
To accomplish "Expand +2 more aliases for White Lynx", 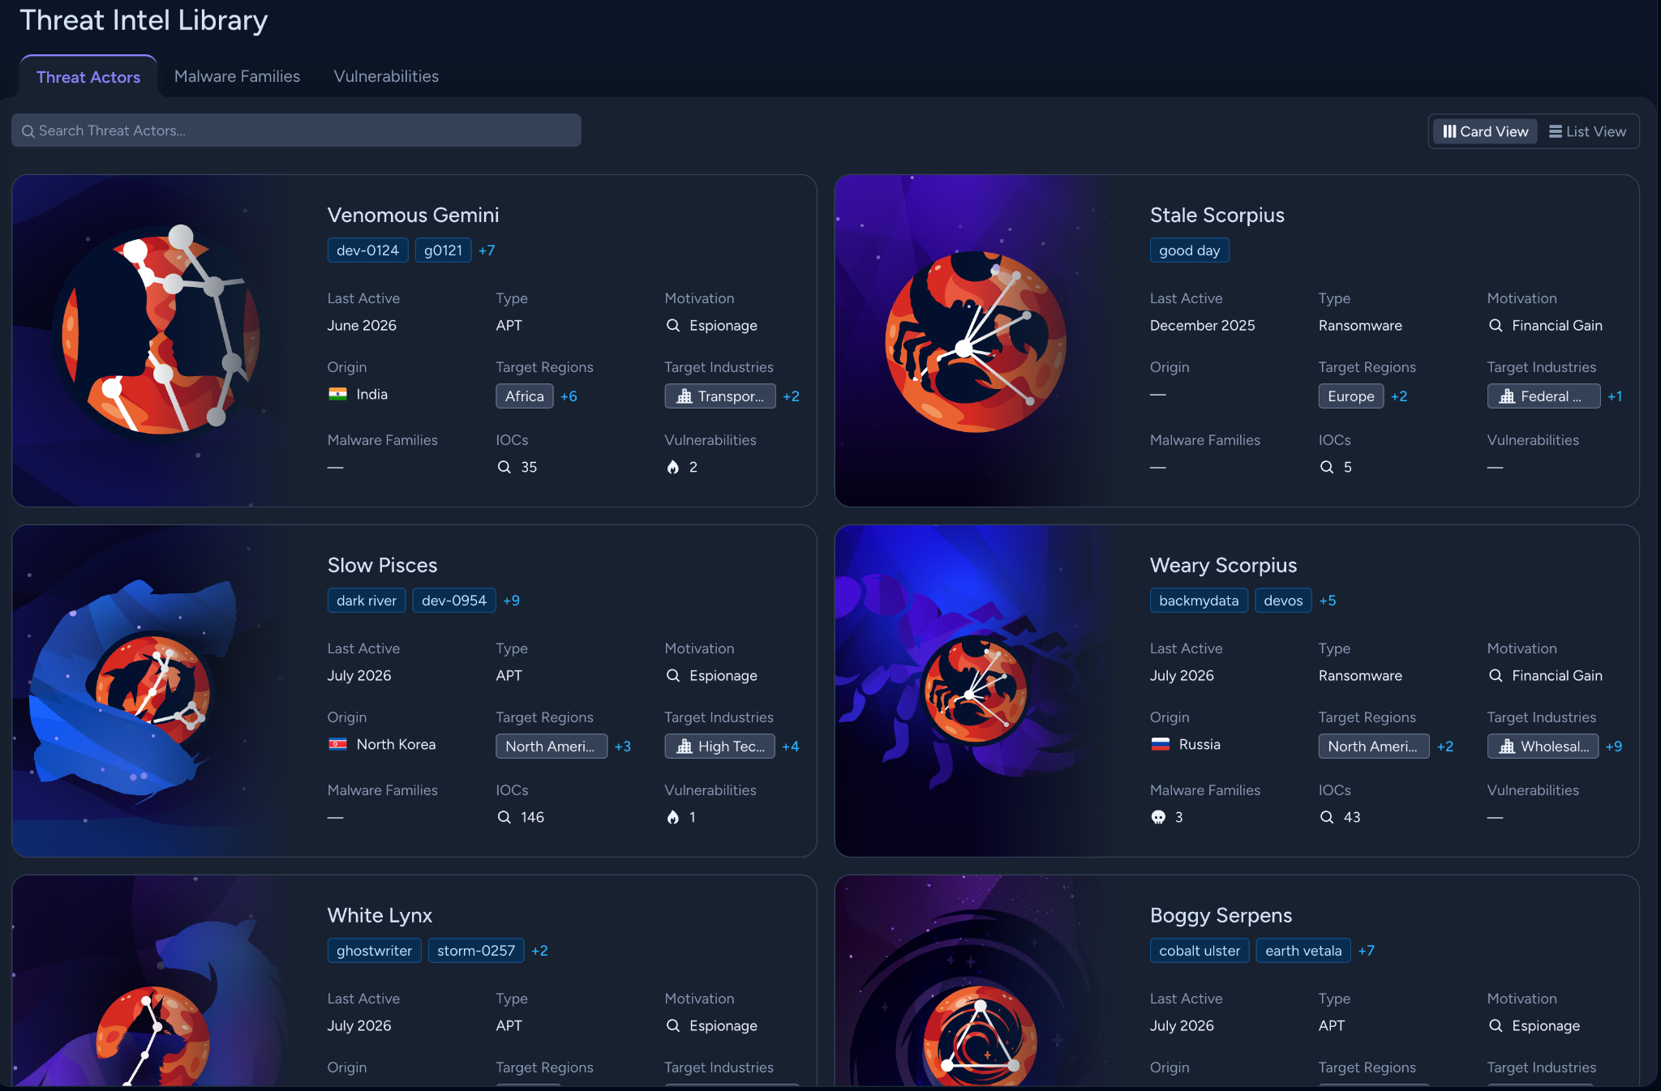I will click(539, 951).
